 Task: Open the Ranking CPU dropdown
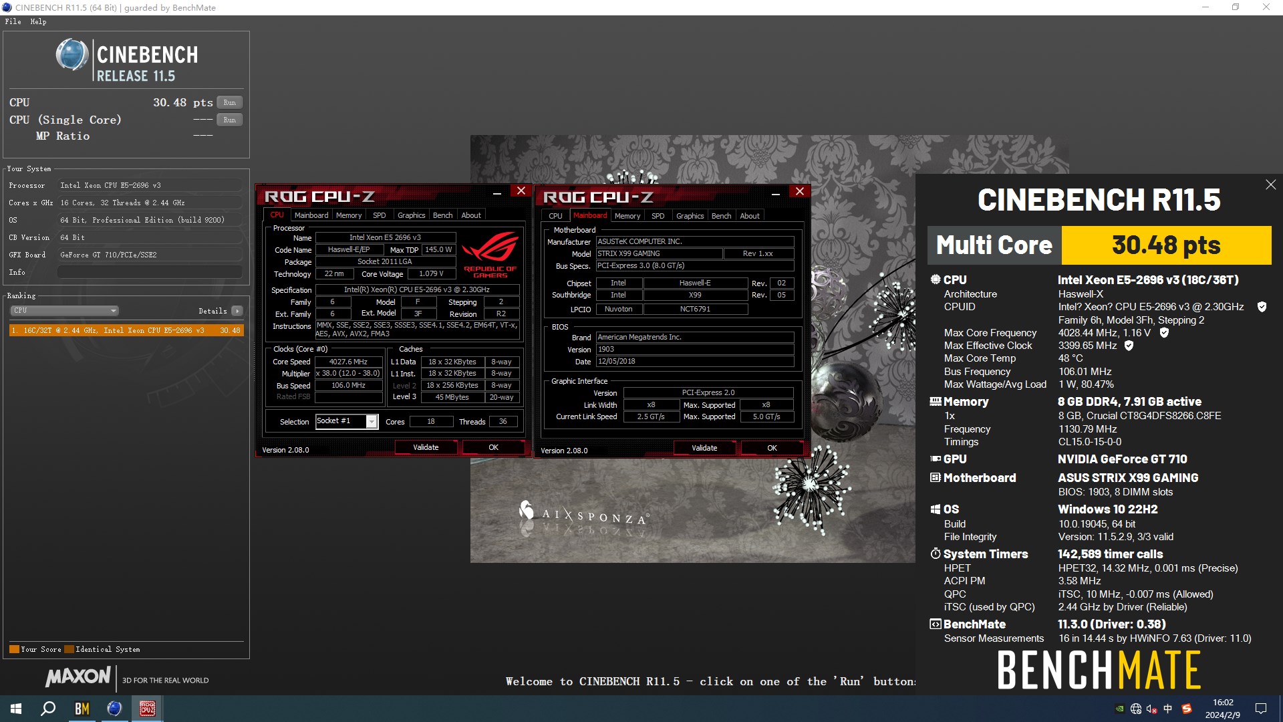tap(64, 311)
